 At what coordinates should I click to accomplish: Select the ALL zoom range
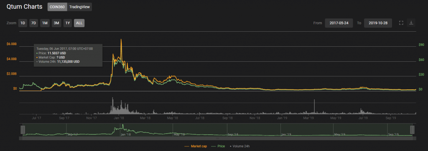pos(79,23)
